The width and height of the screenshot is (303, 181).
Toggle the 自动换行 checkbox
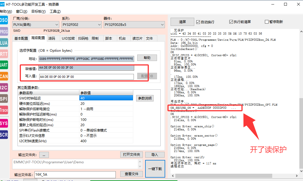tap(198, 22)
